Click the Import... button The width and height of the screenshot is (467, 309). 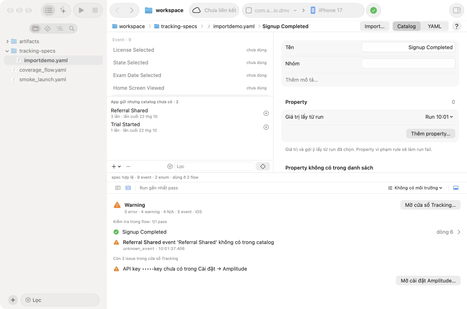(x=374, y=26)
